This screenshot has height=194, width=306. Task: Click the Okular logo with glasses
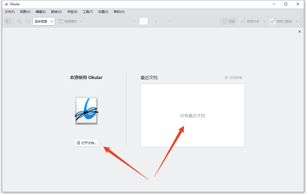(86, 111)
